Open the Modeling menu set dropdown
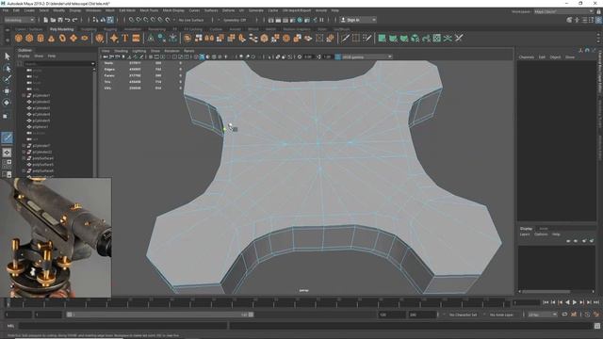This screenshot has height=339, width=603. pos(19,20)
